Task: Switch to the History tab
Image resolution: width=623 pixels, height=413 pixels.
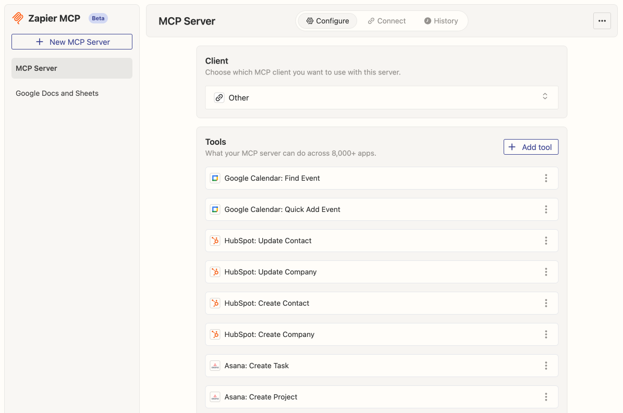Action: (441, 21)
